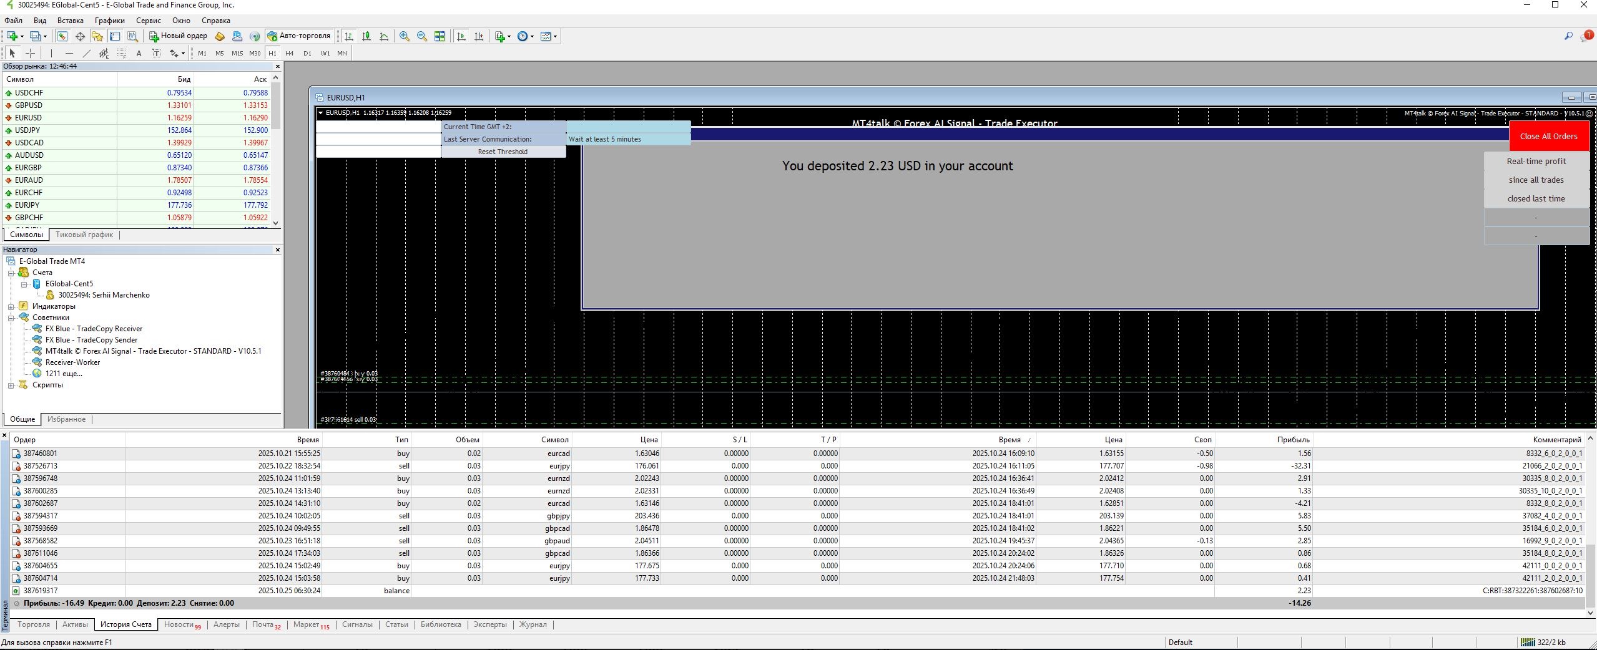
Task: Toggle the Market Watch panel toolbar icon
Action: click(x=62, y=36)
